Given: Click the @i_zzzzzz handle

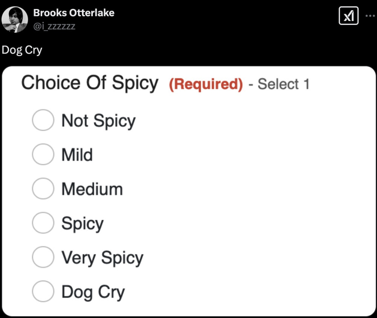Looking at the screenshot, I should [54, 26].
